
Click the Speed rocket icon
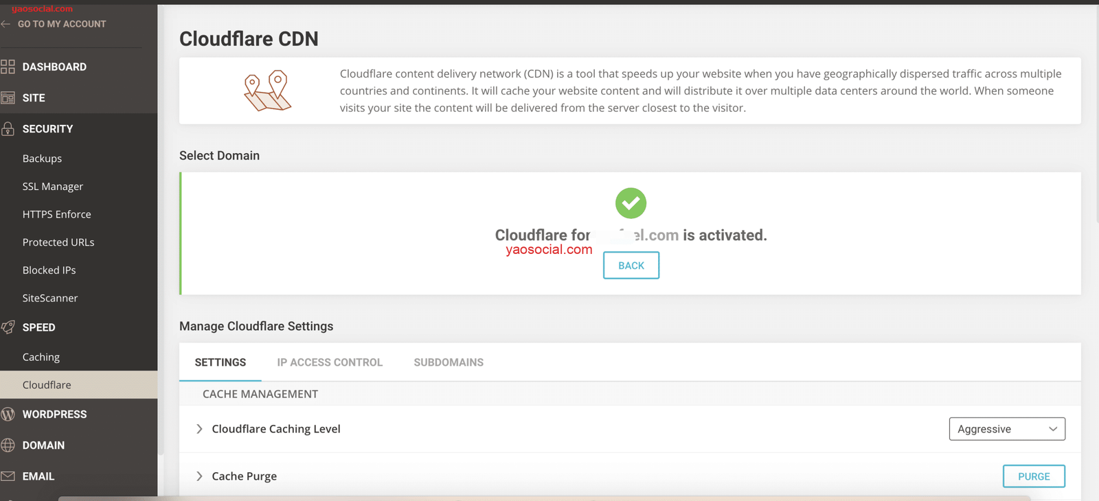[x=8, y=327]
